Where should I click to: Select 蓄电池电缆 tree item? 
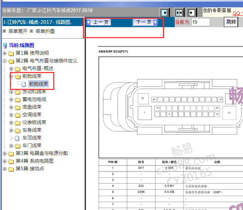34,99
